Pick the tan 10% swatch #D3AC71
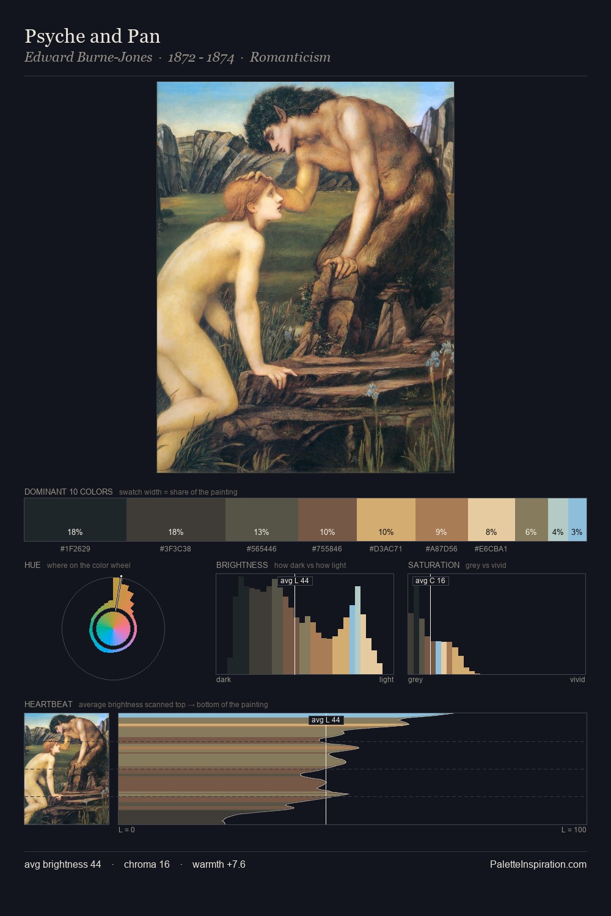Image resolution: width=611 pixels, height=916 pixels. [386, 520]
